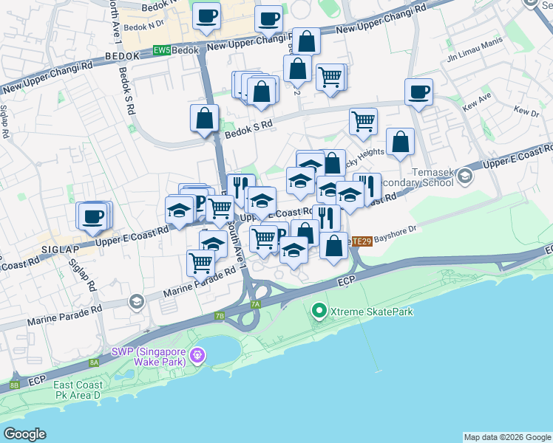Select Temasek Secondary School pin

click(465, 176)
